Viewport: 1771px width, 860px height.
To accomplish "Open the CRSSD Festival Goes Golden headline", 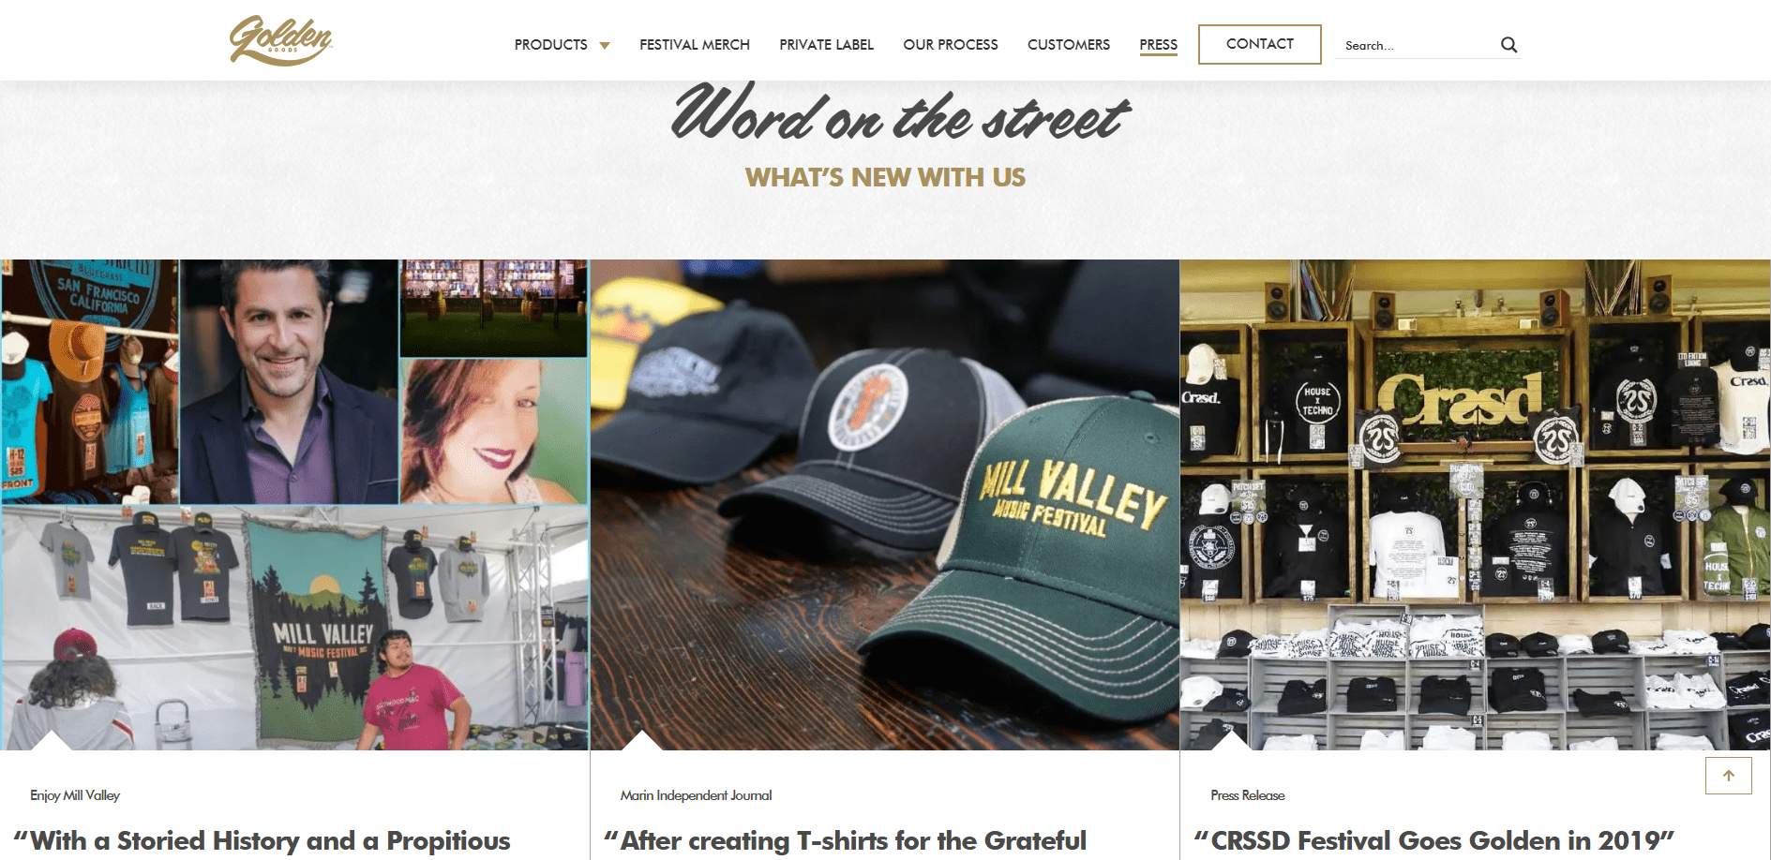I will click(x=1434, y=840).
